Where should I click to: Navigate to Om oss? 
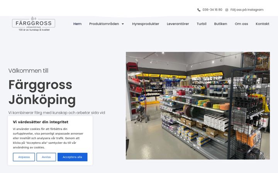(241, 24)
